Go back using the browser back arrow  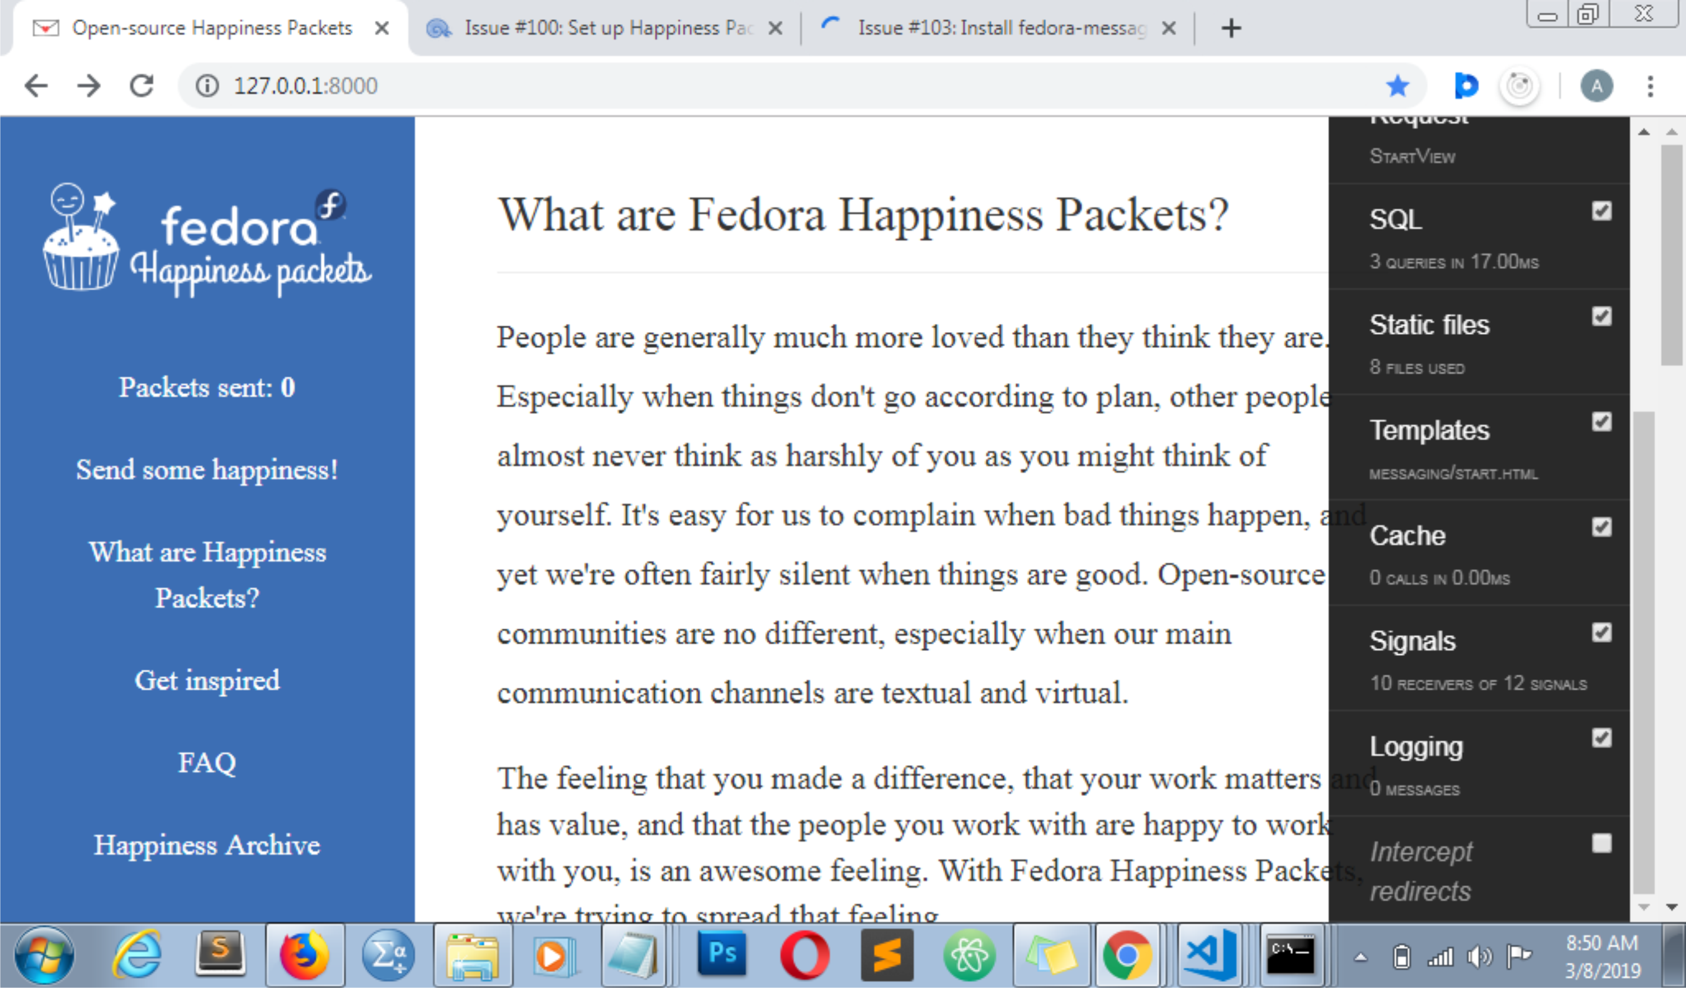[x=36, y=86]
